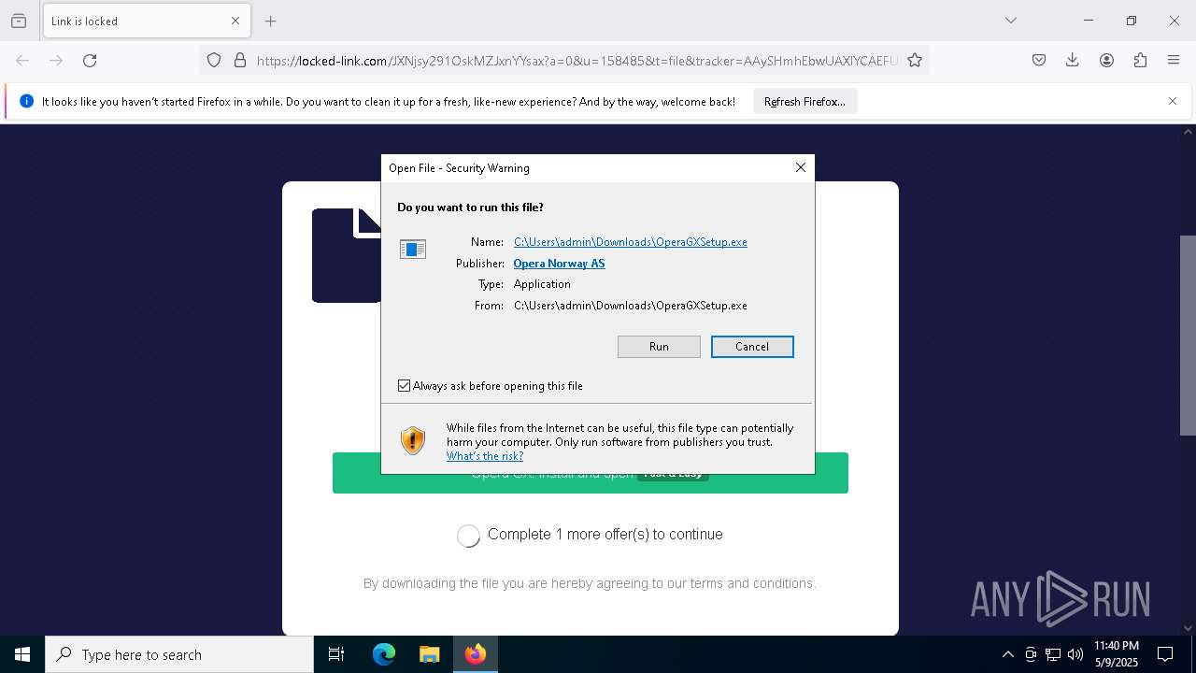
Task: Open the Firefox account menu
Action: [1106, 61]
